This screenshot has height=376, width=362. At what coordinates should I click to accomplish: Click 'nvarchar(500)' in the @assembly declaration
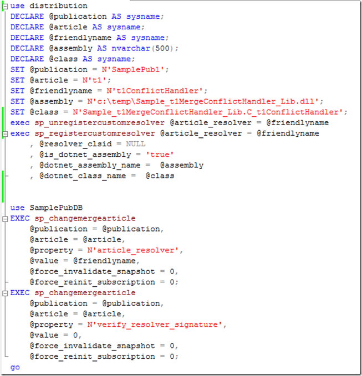tap(142, 48)
